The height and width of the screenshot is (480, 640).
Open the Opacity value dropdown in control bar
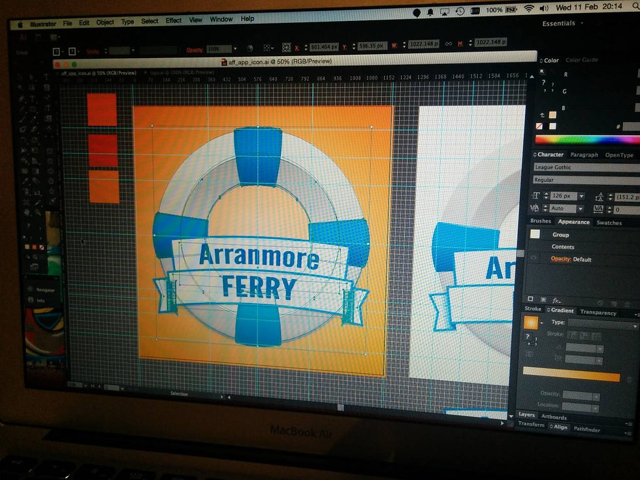(235, 49)
